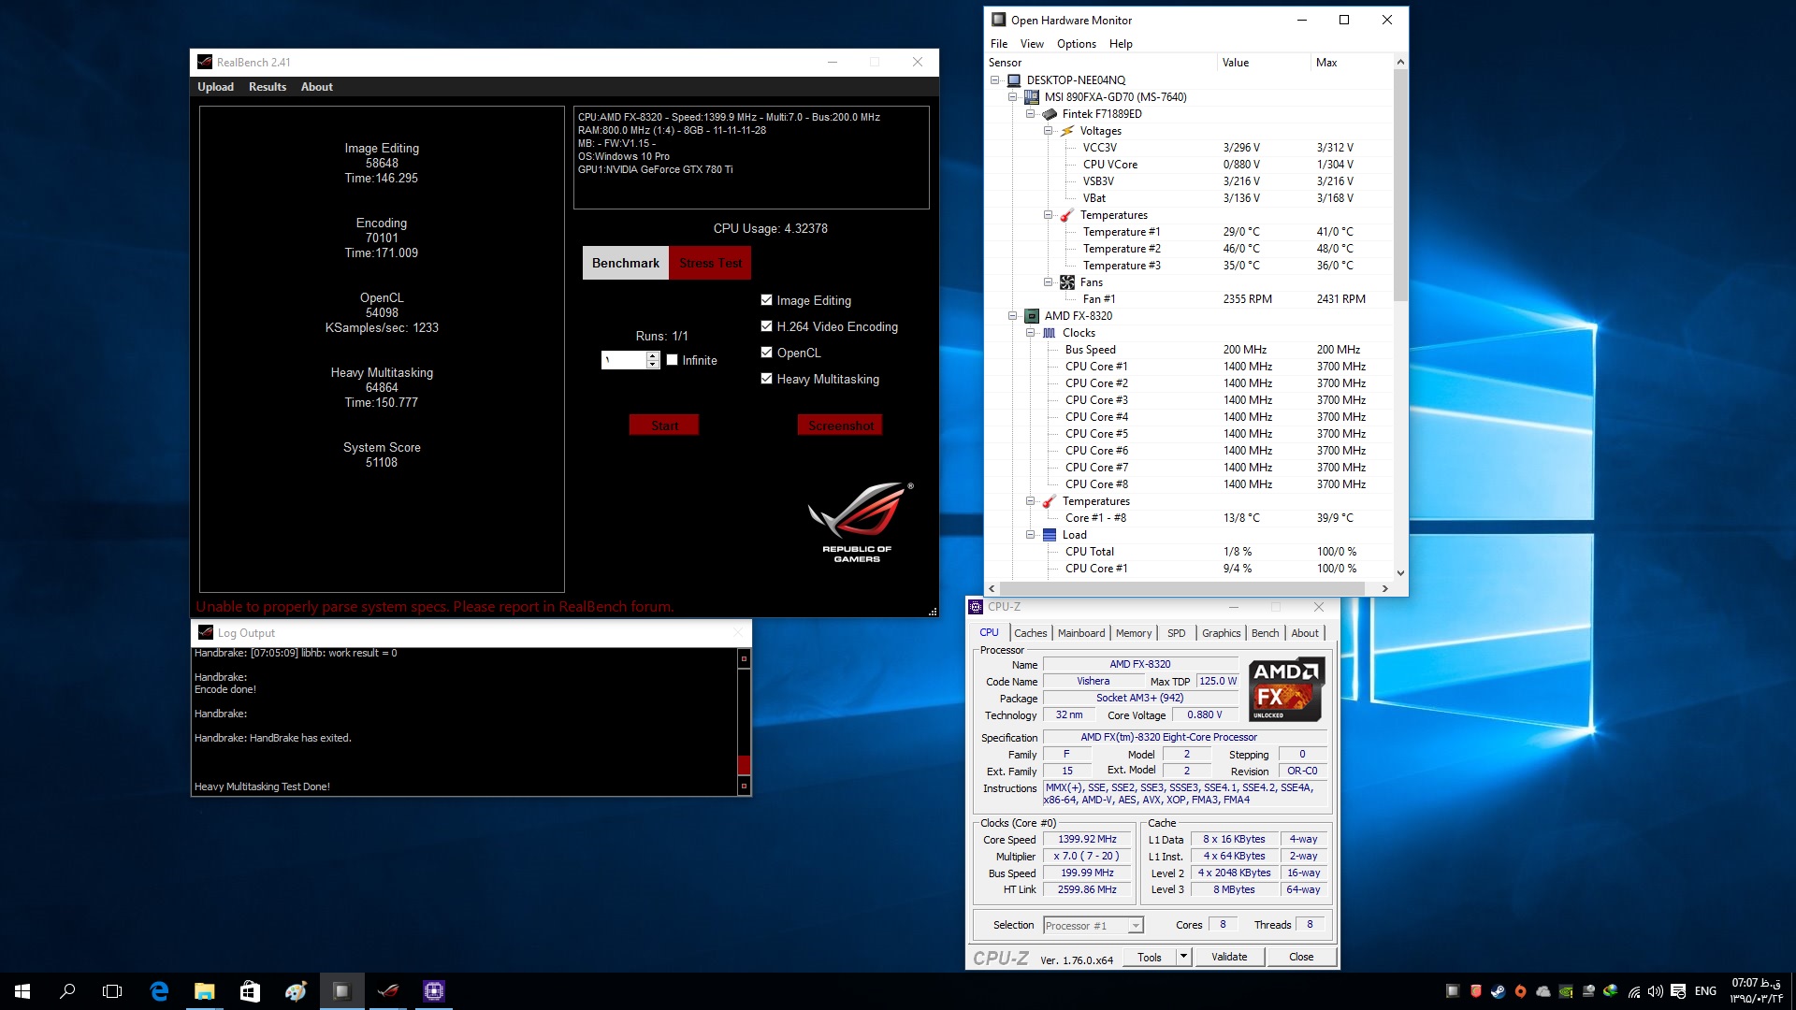Select the Benchmark tab button
This screenshot has width=1796, height=1010.
626,263
